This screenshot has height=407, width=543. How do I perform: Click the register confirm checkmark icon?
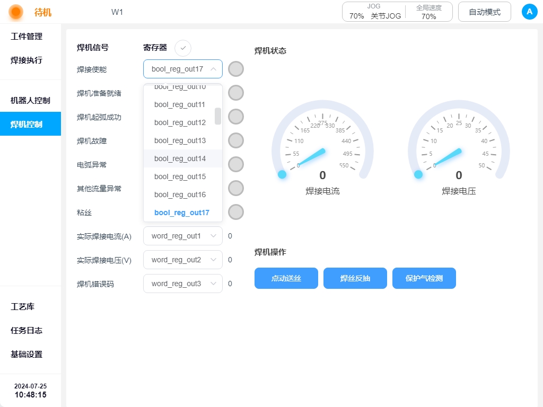[183, 48]
